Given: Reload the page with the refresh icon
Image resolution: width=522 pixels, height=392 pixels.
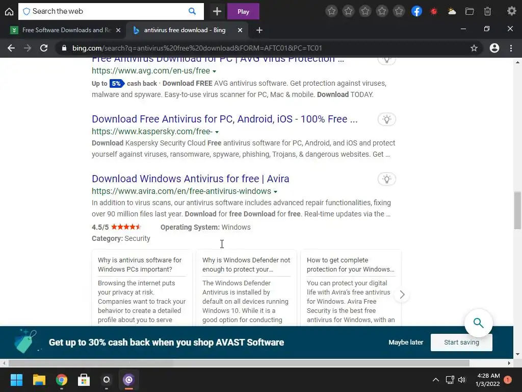Looking at the screenshot, I should click(x=44, y=48).
